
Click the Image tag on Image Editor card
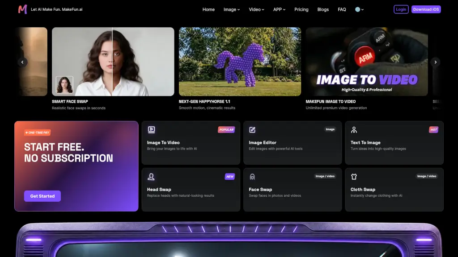(330, 129)
